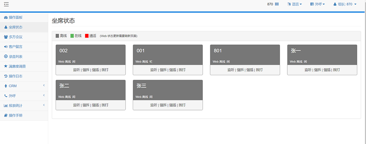Click the figure icon beside CRM
This screenshot has height=144, width=366.
[6, 86]
